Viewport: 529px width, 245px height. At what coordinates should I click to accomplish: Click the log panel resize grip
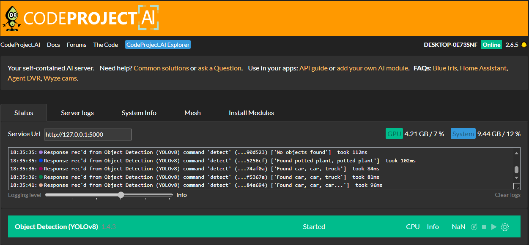pyautogui.click(x=517, y=186)
